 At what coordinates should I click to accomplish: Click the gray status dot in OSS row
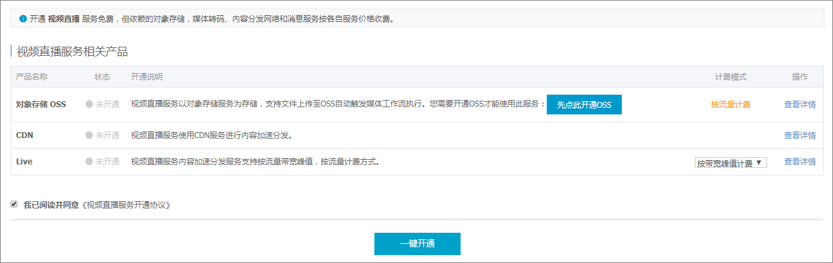(89, 105)
